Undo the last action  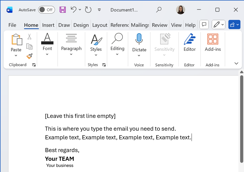click(74, 9)
